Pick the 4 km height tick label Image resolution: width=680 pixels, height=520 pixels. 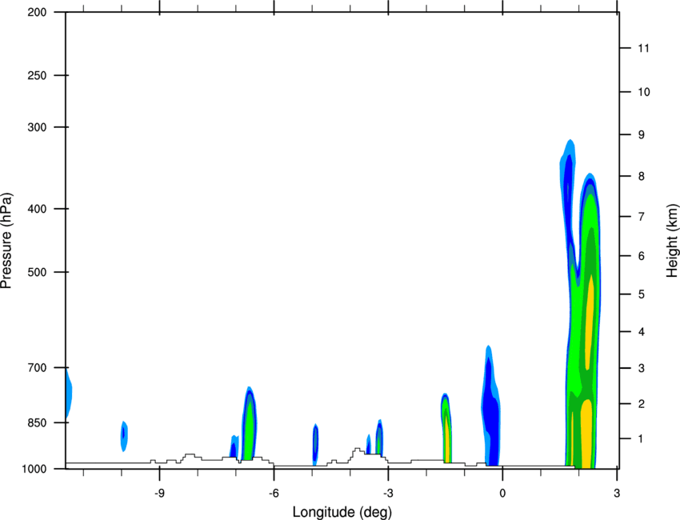642,332
